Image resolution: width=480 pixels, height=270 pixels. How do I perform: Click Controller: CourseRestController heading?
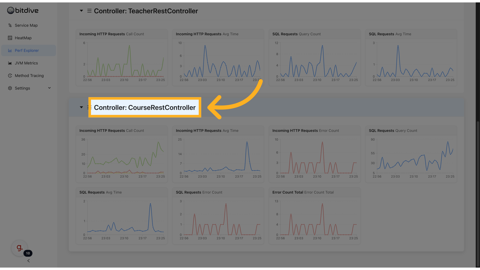(x=145, y=107)
